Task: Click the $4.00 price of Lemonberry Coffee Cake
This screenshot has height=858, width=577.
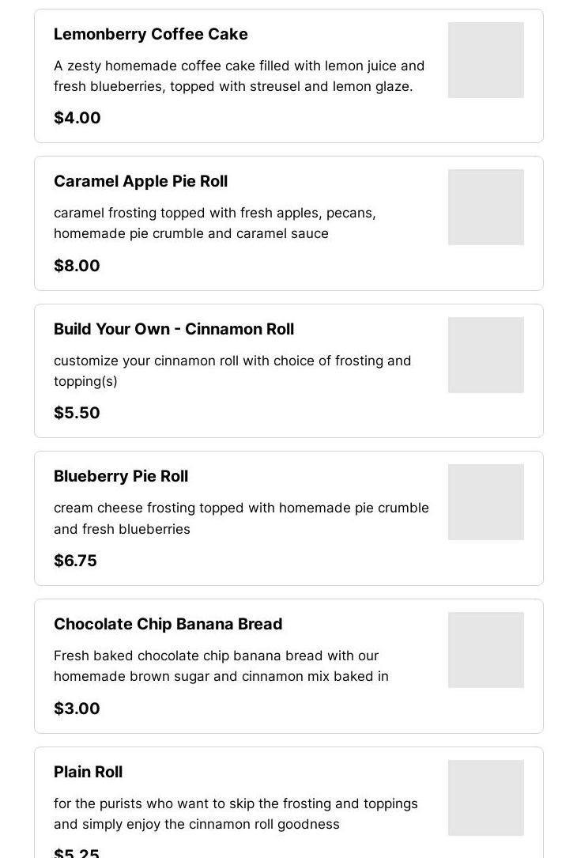Action: pos(77,118)
